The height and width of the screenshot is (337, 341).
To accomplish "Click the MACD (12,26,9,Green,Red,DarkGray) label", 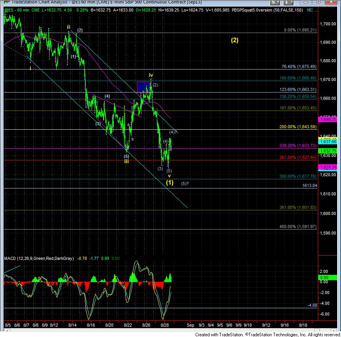I will (x=39, y=258).
